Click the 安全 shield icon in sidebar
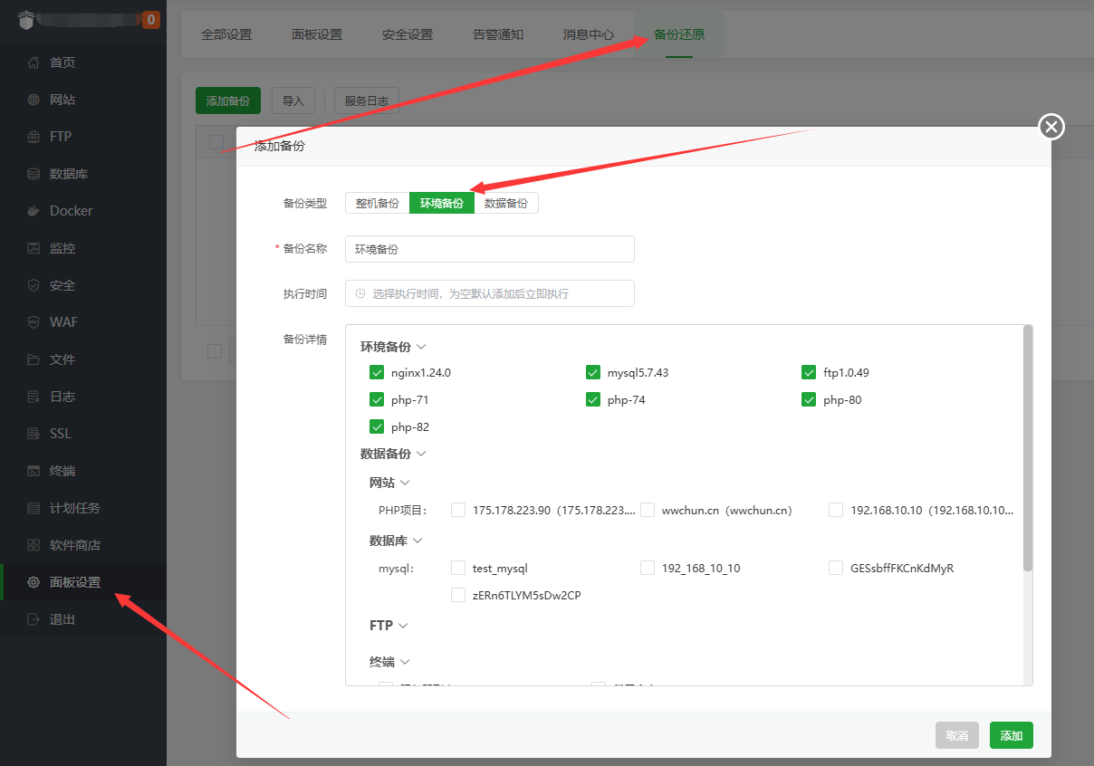Image resolution: width=1094 pixels, height=766 pixels. [x=34, y=285]
